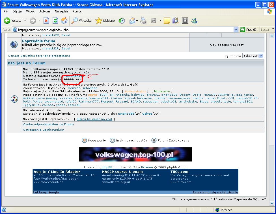The width and height of the screenshot is (276, 214).
Task: Click the Wstecz back arrow icon
Action: coord(7,21)
